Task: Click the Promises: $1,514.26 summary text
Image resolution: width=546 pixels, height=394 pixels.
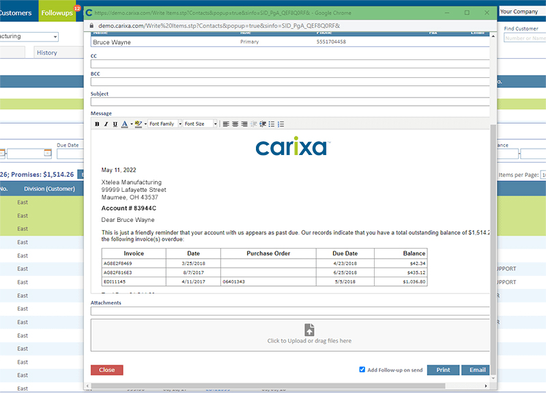Action: pos(42,175)
